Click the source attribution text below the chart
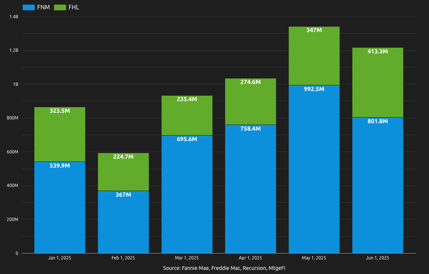 [224, 268]
